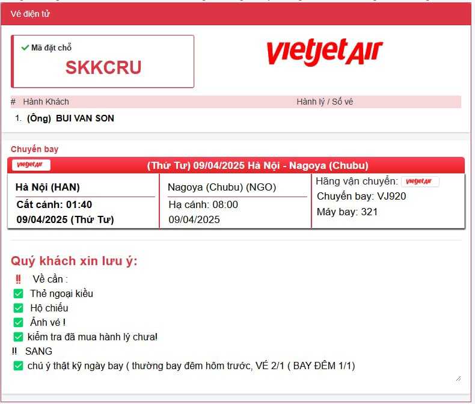
Task: Click check beside kiểm tra đã mua hành lý
Action: click(18, 337)
